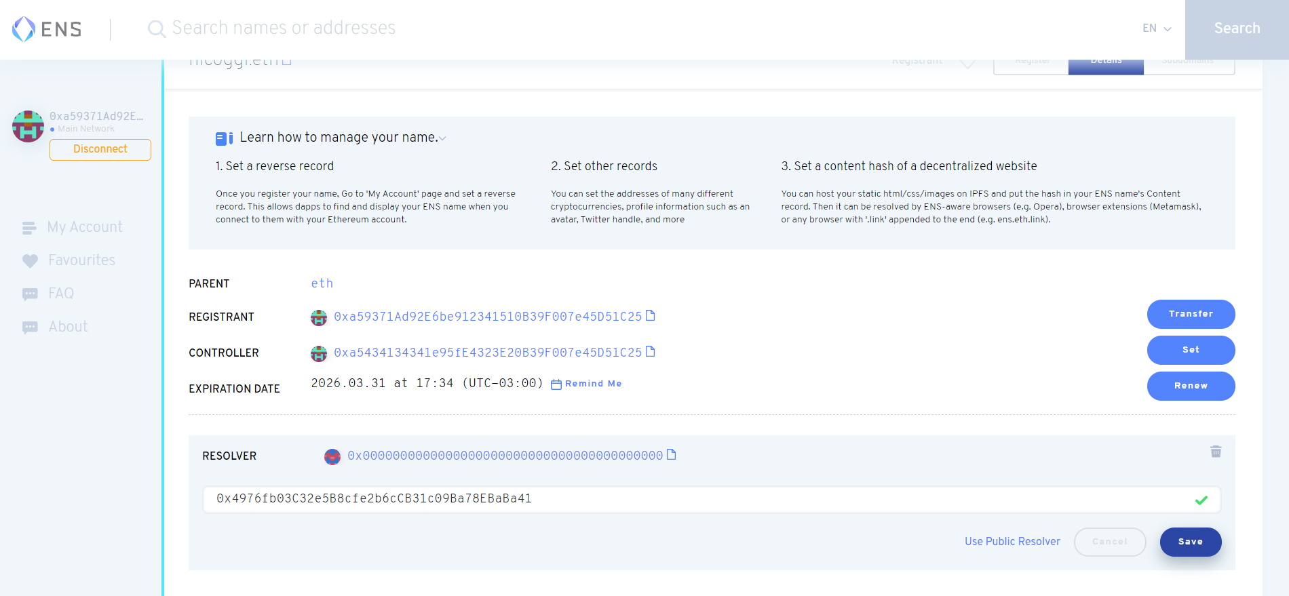Click the trash icon in Resolver section
Screen dimensions: 1289x596
pos(1215,452)
